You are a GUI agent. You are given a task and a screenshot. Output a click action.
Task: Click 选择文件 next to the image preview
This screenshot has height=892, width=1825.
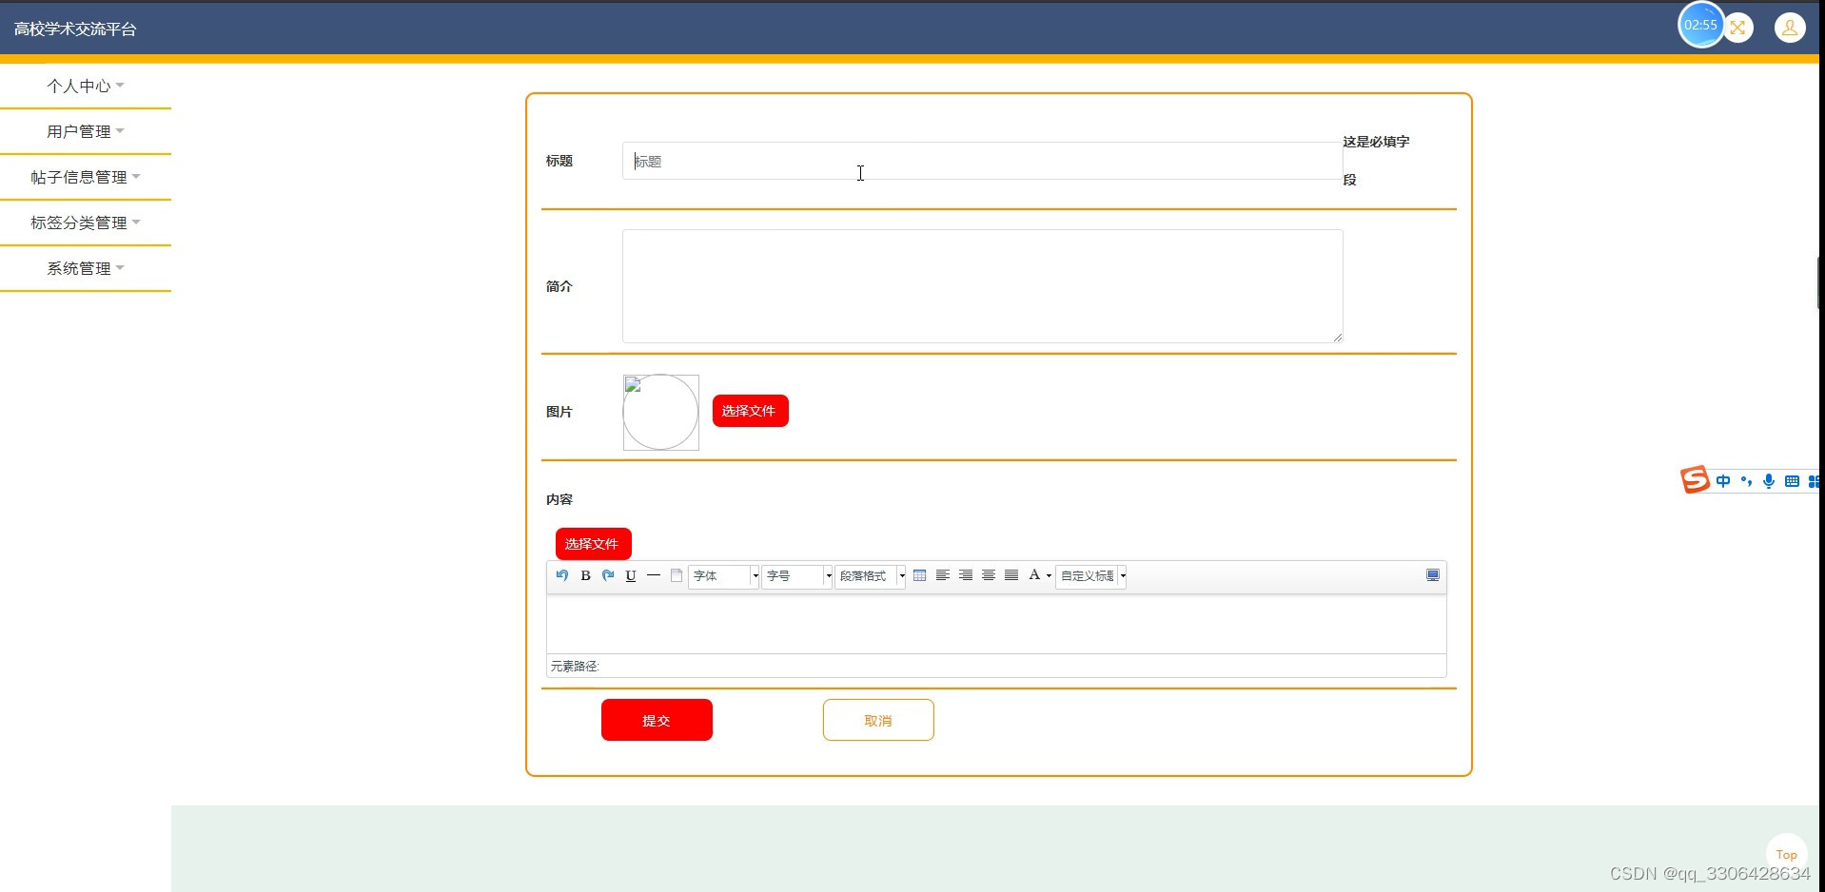[x=750, y=411]
